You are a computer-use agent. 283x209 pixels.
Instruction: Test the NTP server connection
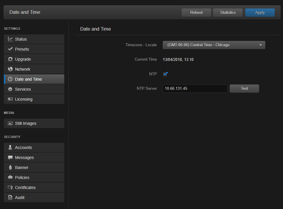coord(244,89)
